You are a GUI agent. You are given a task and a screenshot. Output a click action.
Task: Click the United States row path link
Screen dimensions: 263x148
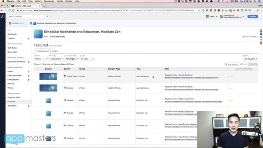pyautogui.click(x=192, y=78)
